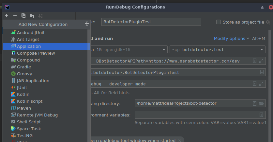Click the program arguments field with --developer-mode
This screenshot has height=142, width=273.
tap(178, 84)
